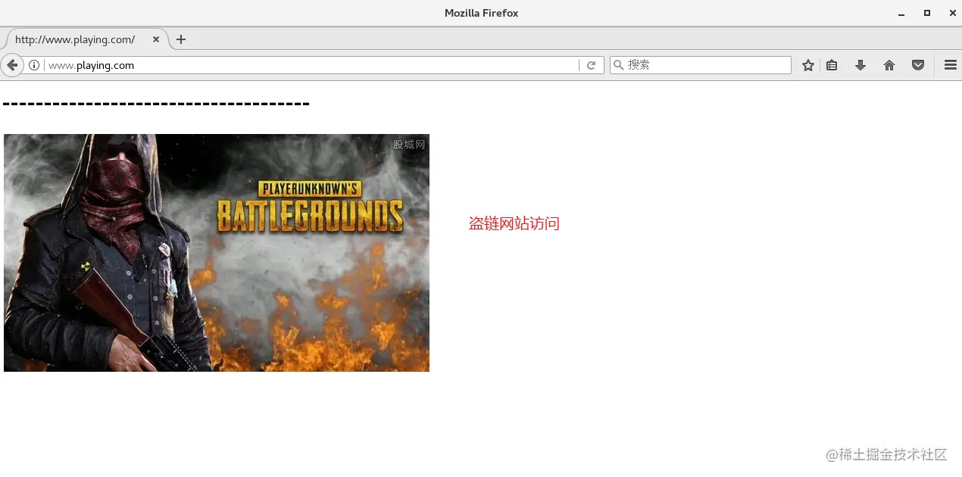
Task: Minimize the Mozilla Firefox window
Action: click(x=901, y=14)
